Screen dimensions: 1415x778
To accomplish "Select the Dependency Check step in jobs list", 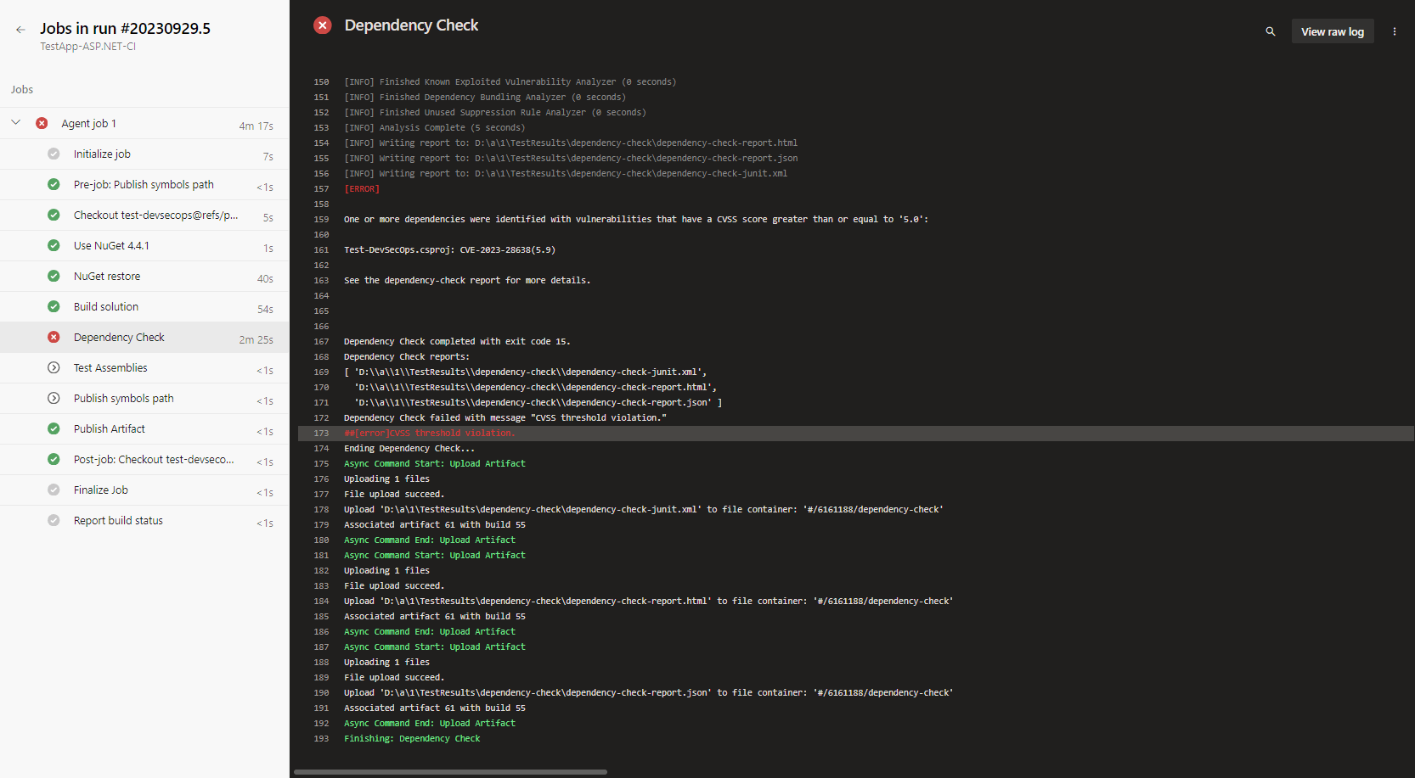I will tap(119, 338).
